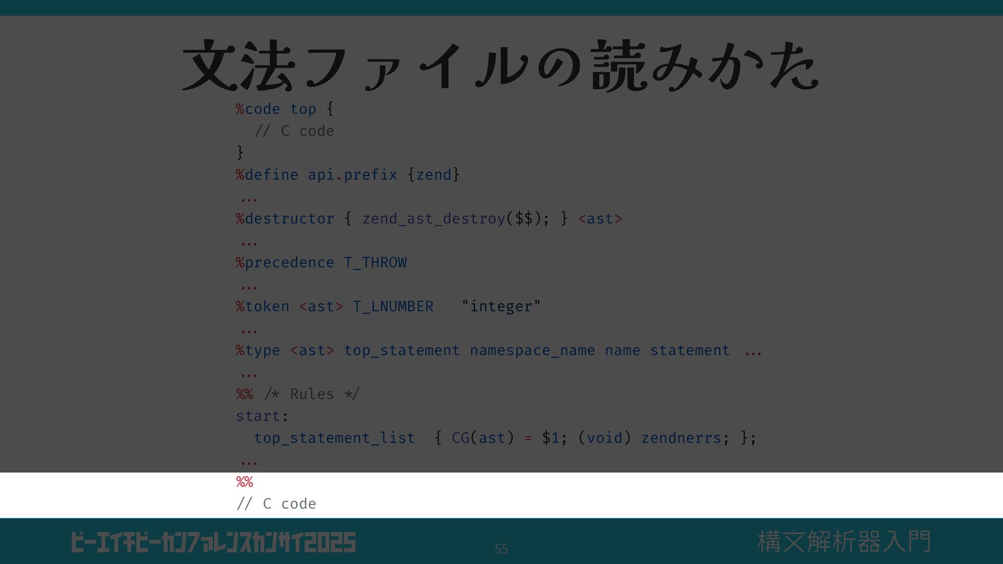Click the 'start:' rule label
The height and width of the screenshot is (564, 1003).
coord(262,416)
